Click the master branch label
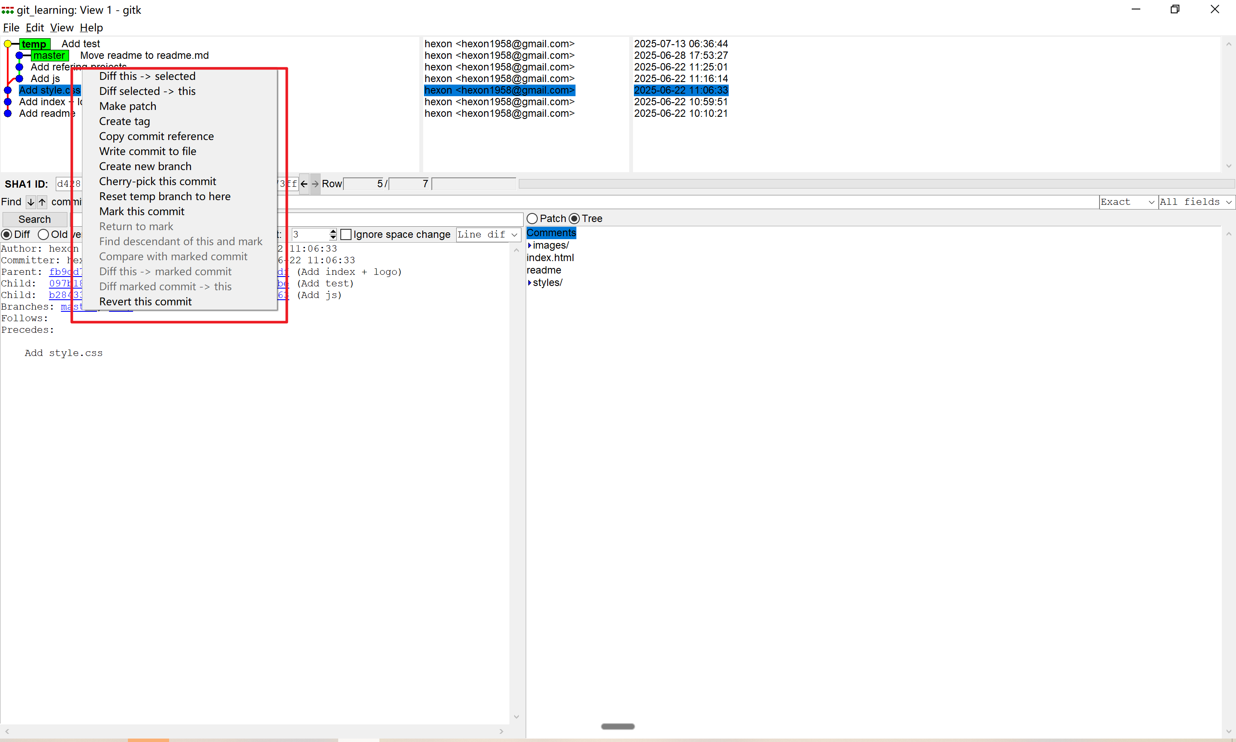The width and height of the screenshot is (1236, 742). click(x=49, y=55)
